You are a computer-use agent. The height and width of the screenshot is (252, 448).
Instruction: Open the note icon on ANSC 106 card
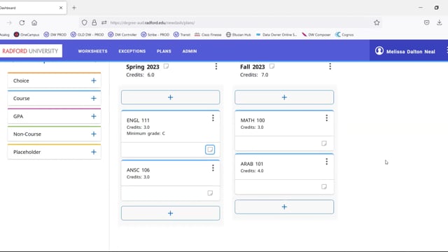(210, 193)
